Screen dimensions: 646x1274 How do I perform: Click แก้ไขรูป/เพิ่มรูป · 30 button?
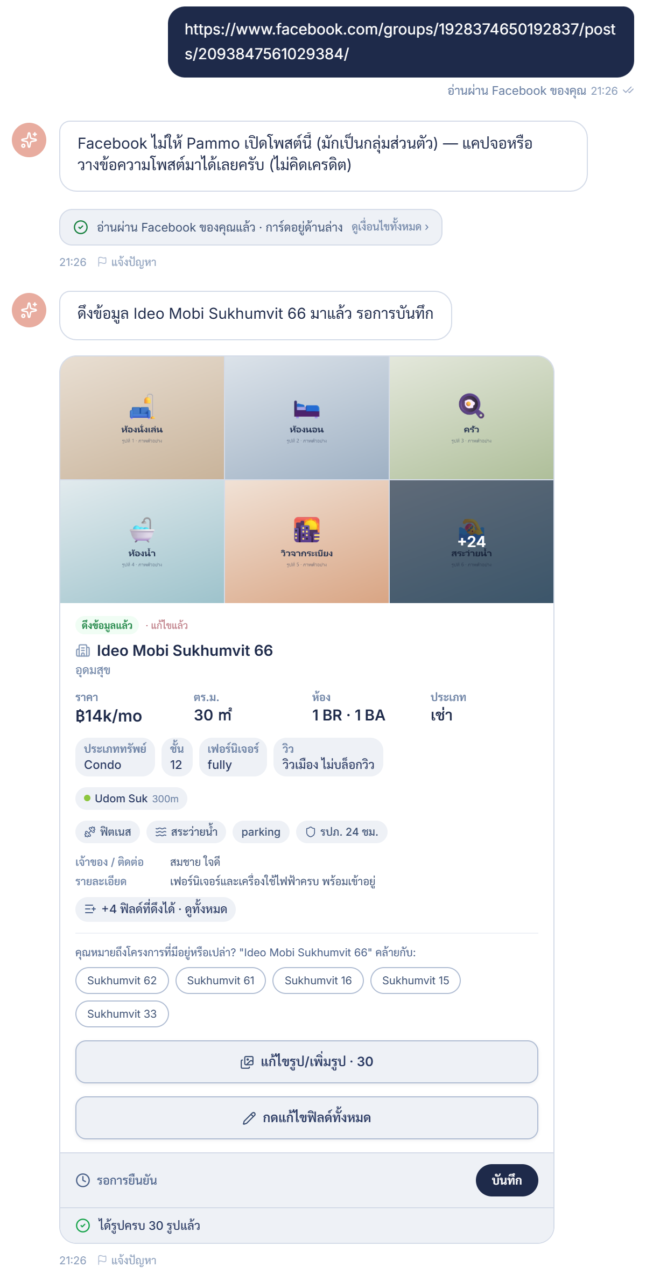click(x=307, y=1062)
